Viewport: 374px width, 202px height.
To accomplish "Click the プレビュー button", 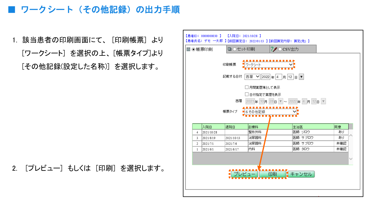I will (244, 174).
